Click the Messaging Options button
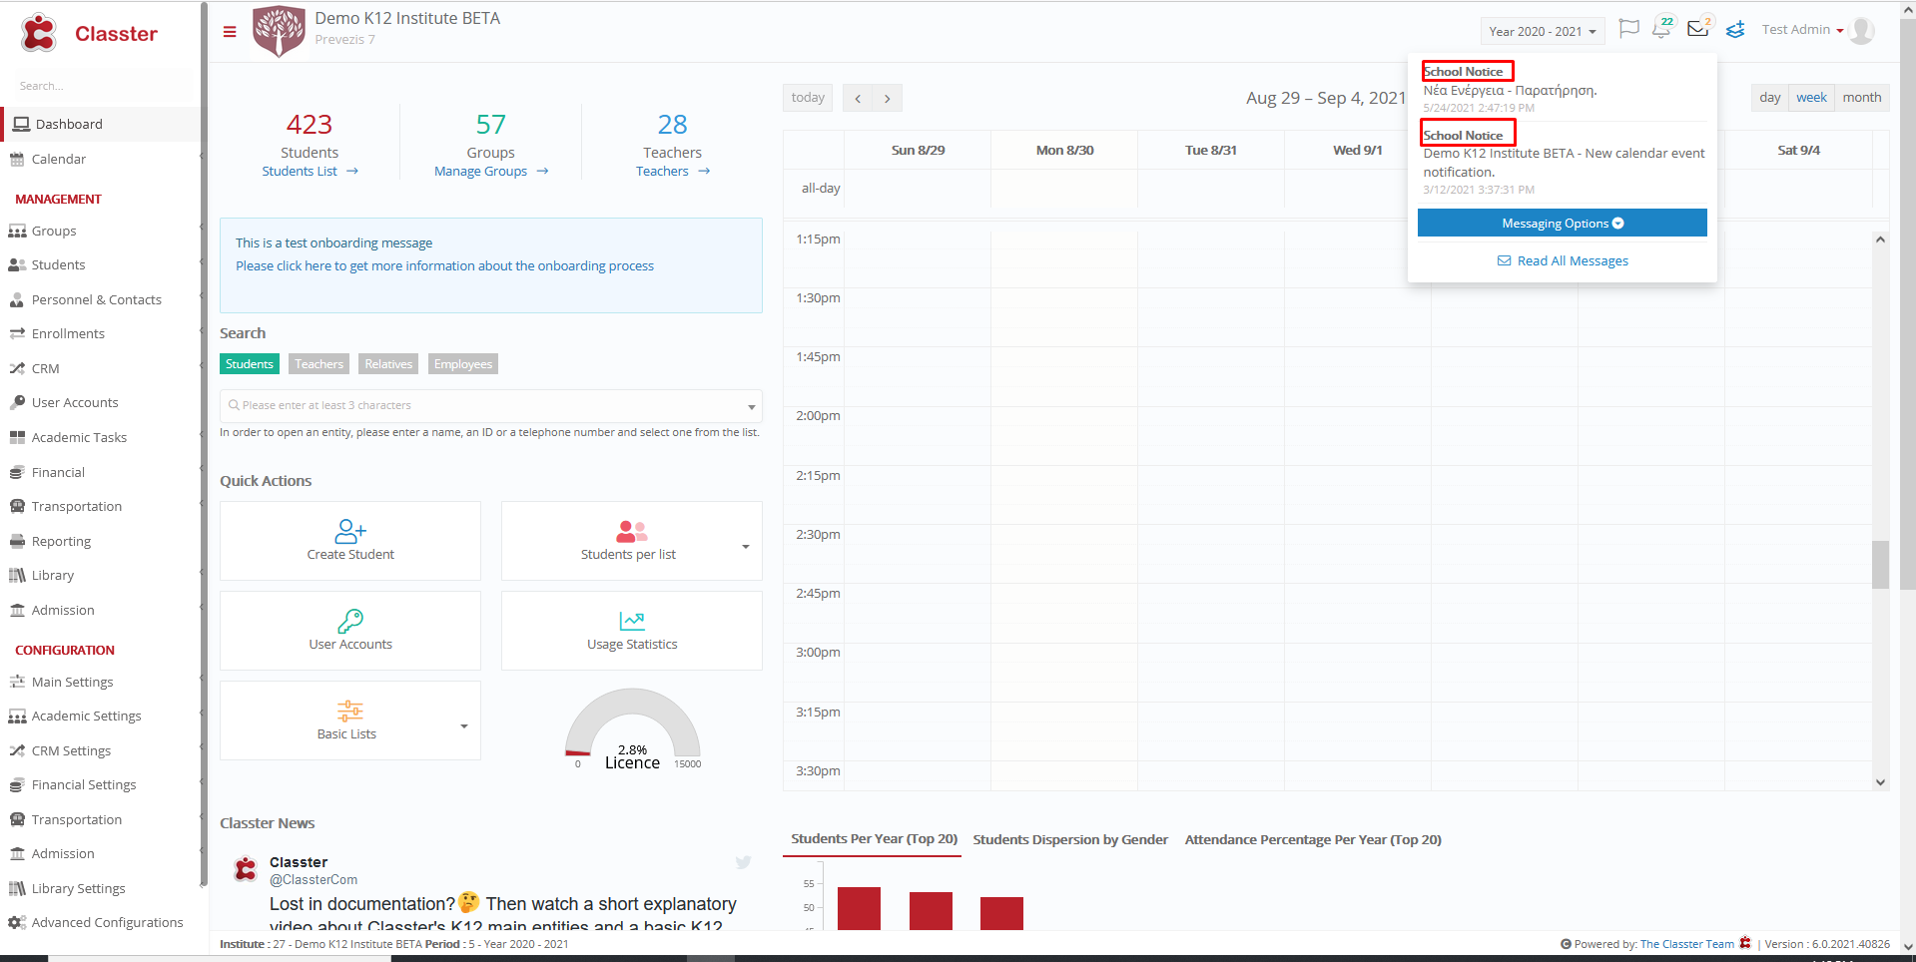This screenshot has width=1916, height=962. (x=1563, y=223)
